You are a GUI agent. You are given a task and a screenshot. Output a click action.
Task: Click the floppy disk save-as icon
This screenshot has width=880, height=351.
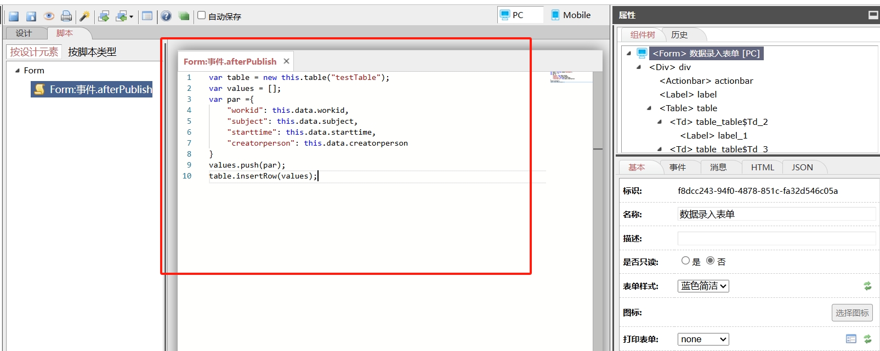(31, 16)
